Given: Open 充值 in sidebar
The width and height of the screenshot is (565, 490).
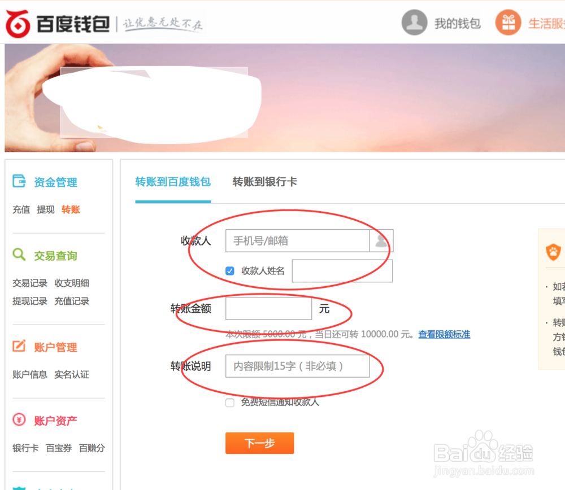Looking at the screenshot, I should tap(21, 209).
